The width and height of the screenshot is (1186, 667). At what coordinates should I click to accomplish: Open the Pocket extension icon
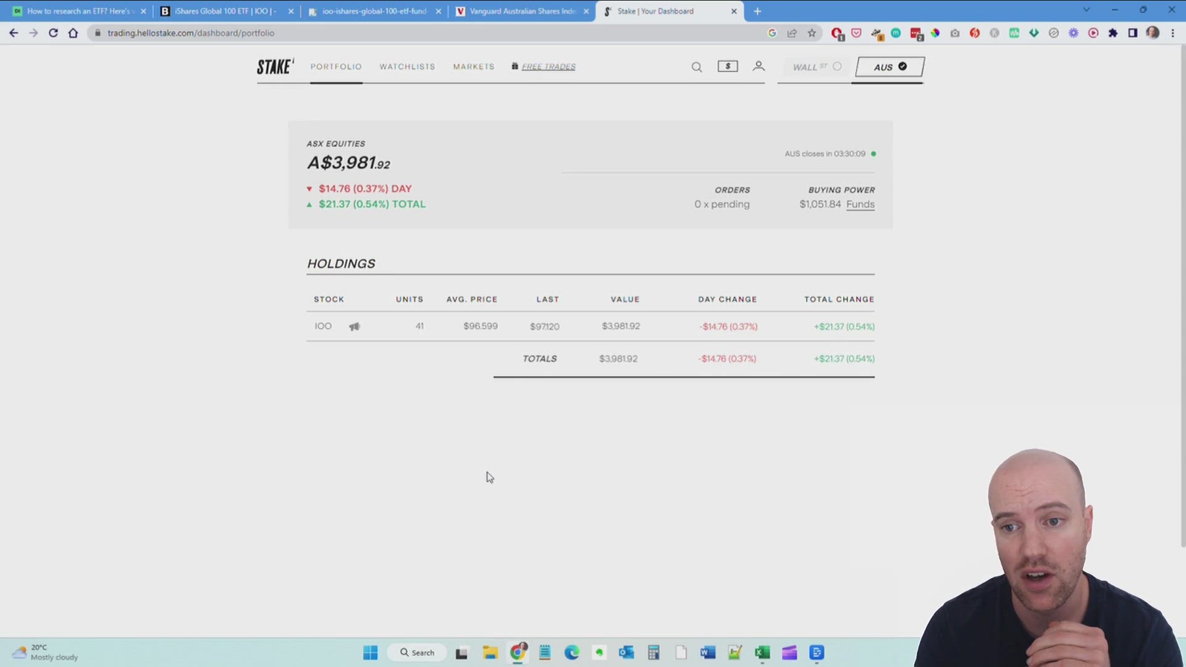coord(856,33)
